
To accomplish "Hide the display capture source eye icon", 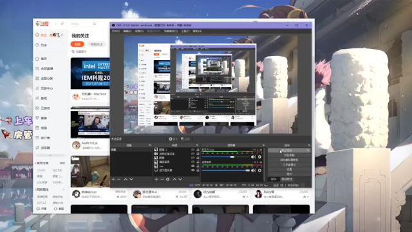I will tap(193, 170).
